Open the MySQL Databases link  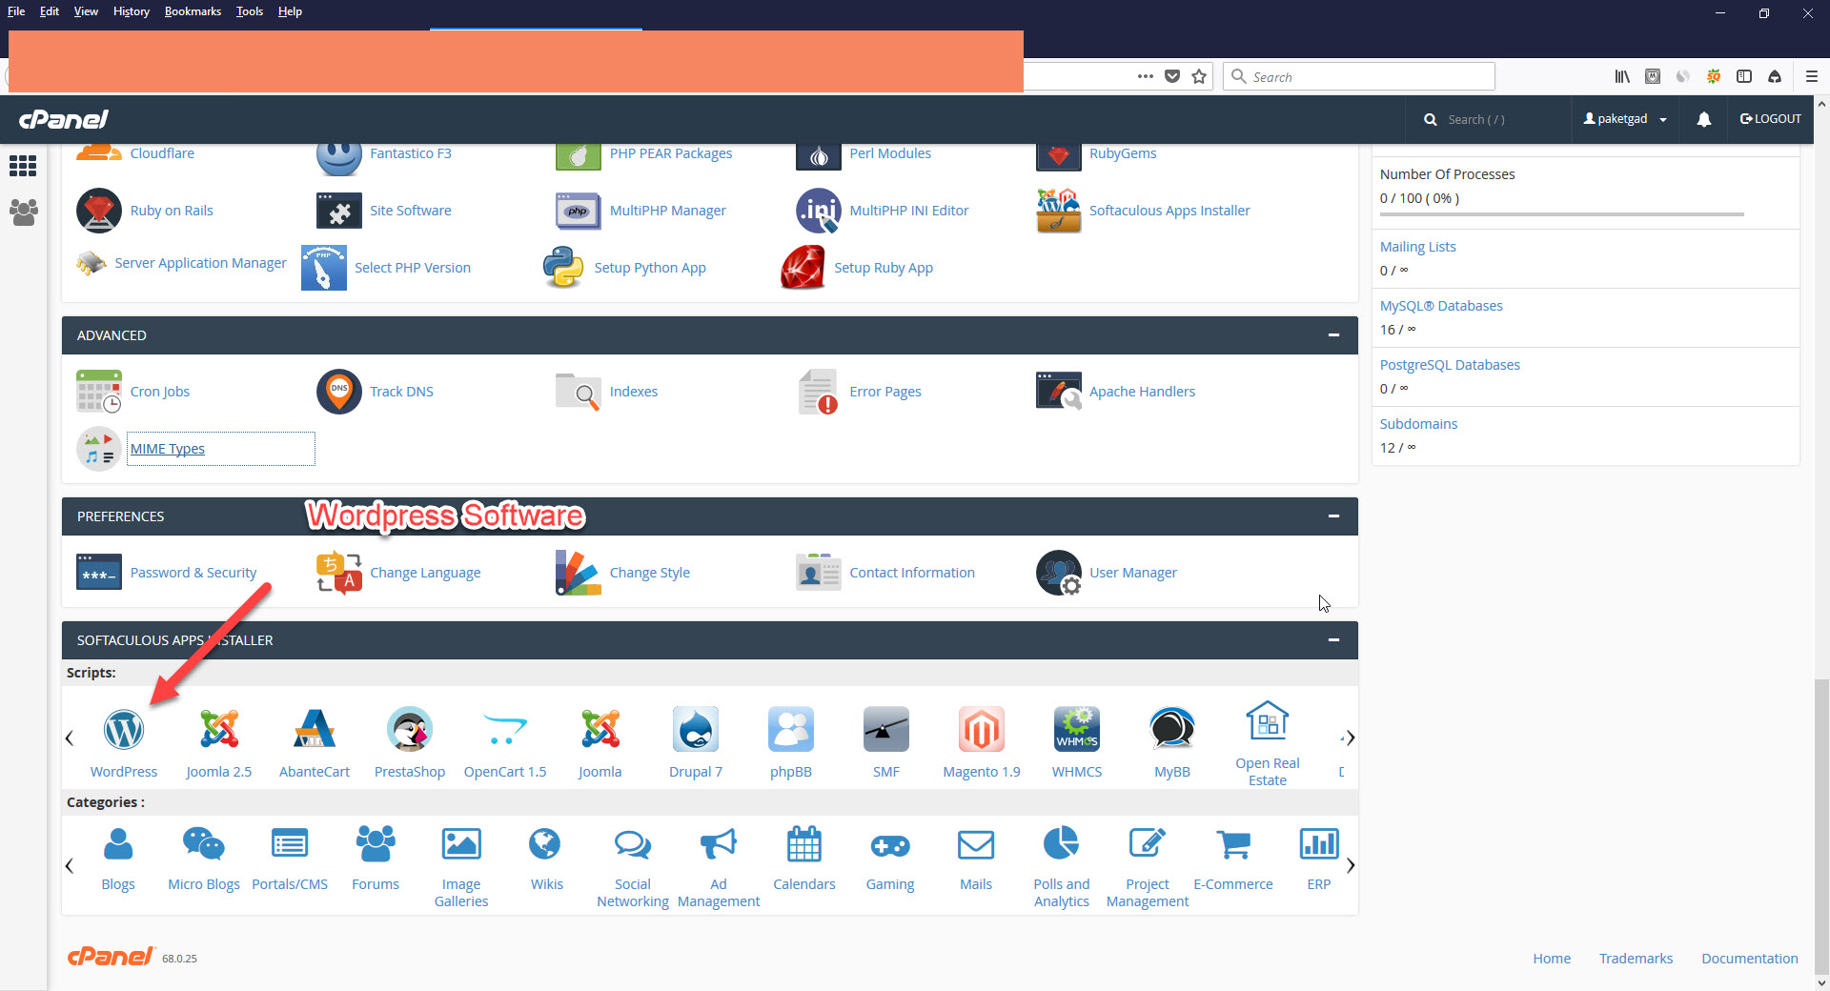(x=1440, y=306)
